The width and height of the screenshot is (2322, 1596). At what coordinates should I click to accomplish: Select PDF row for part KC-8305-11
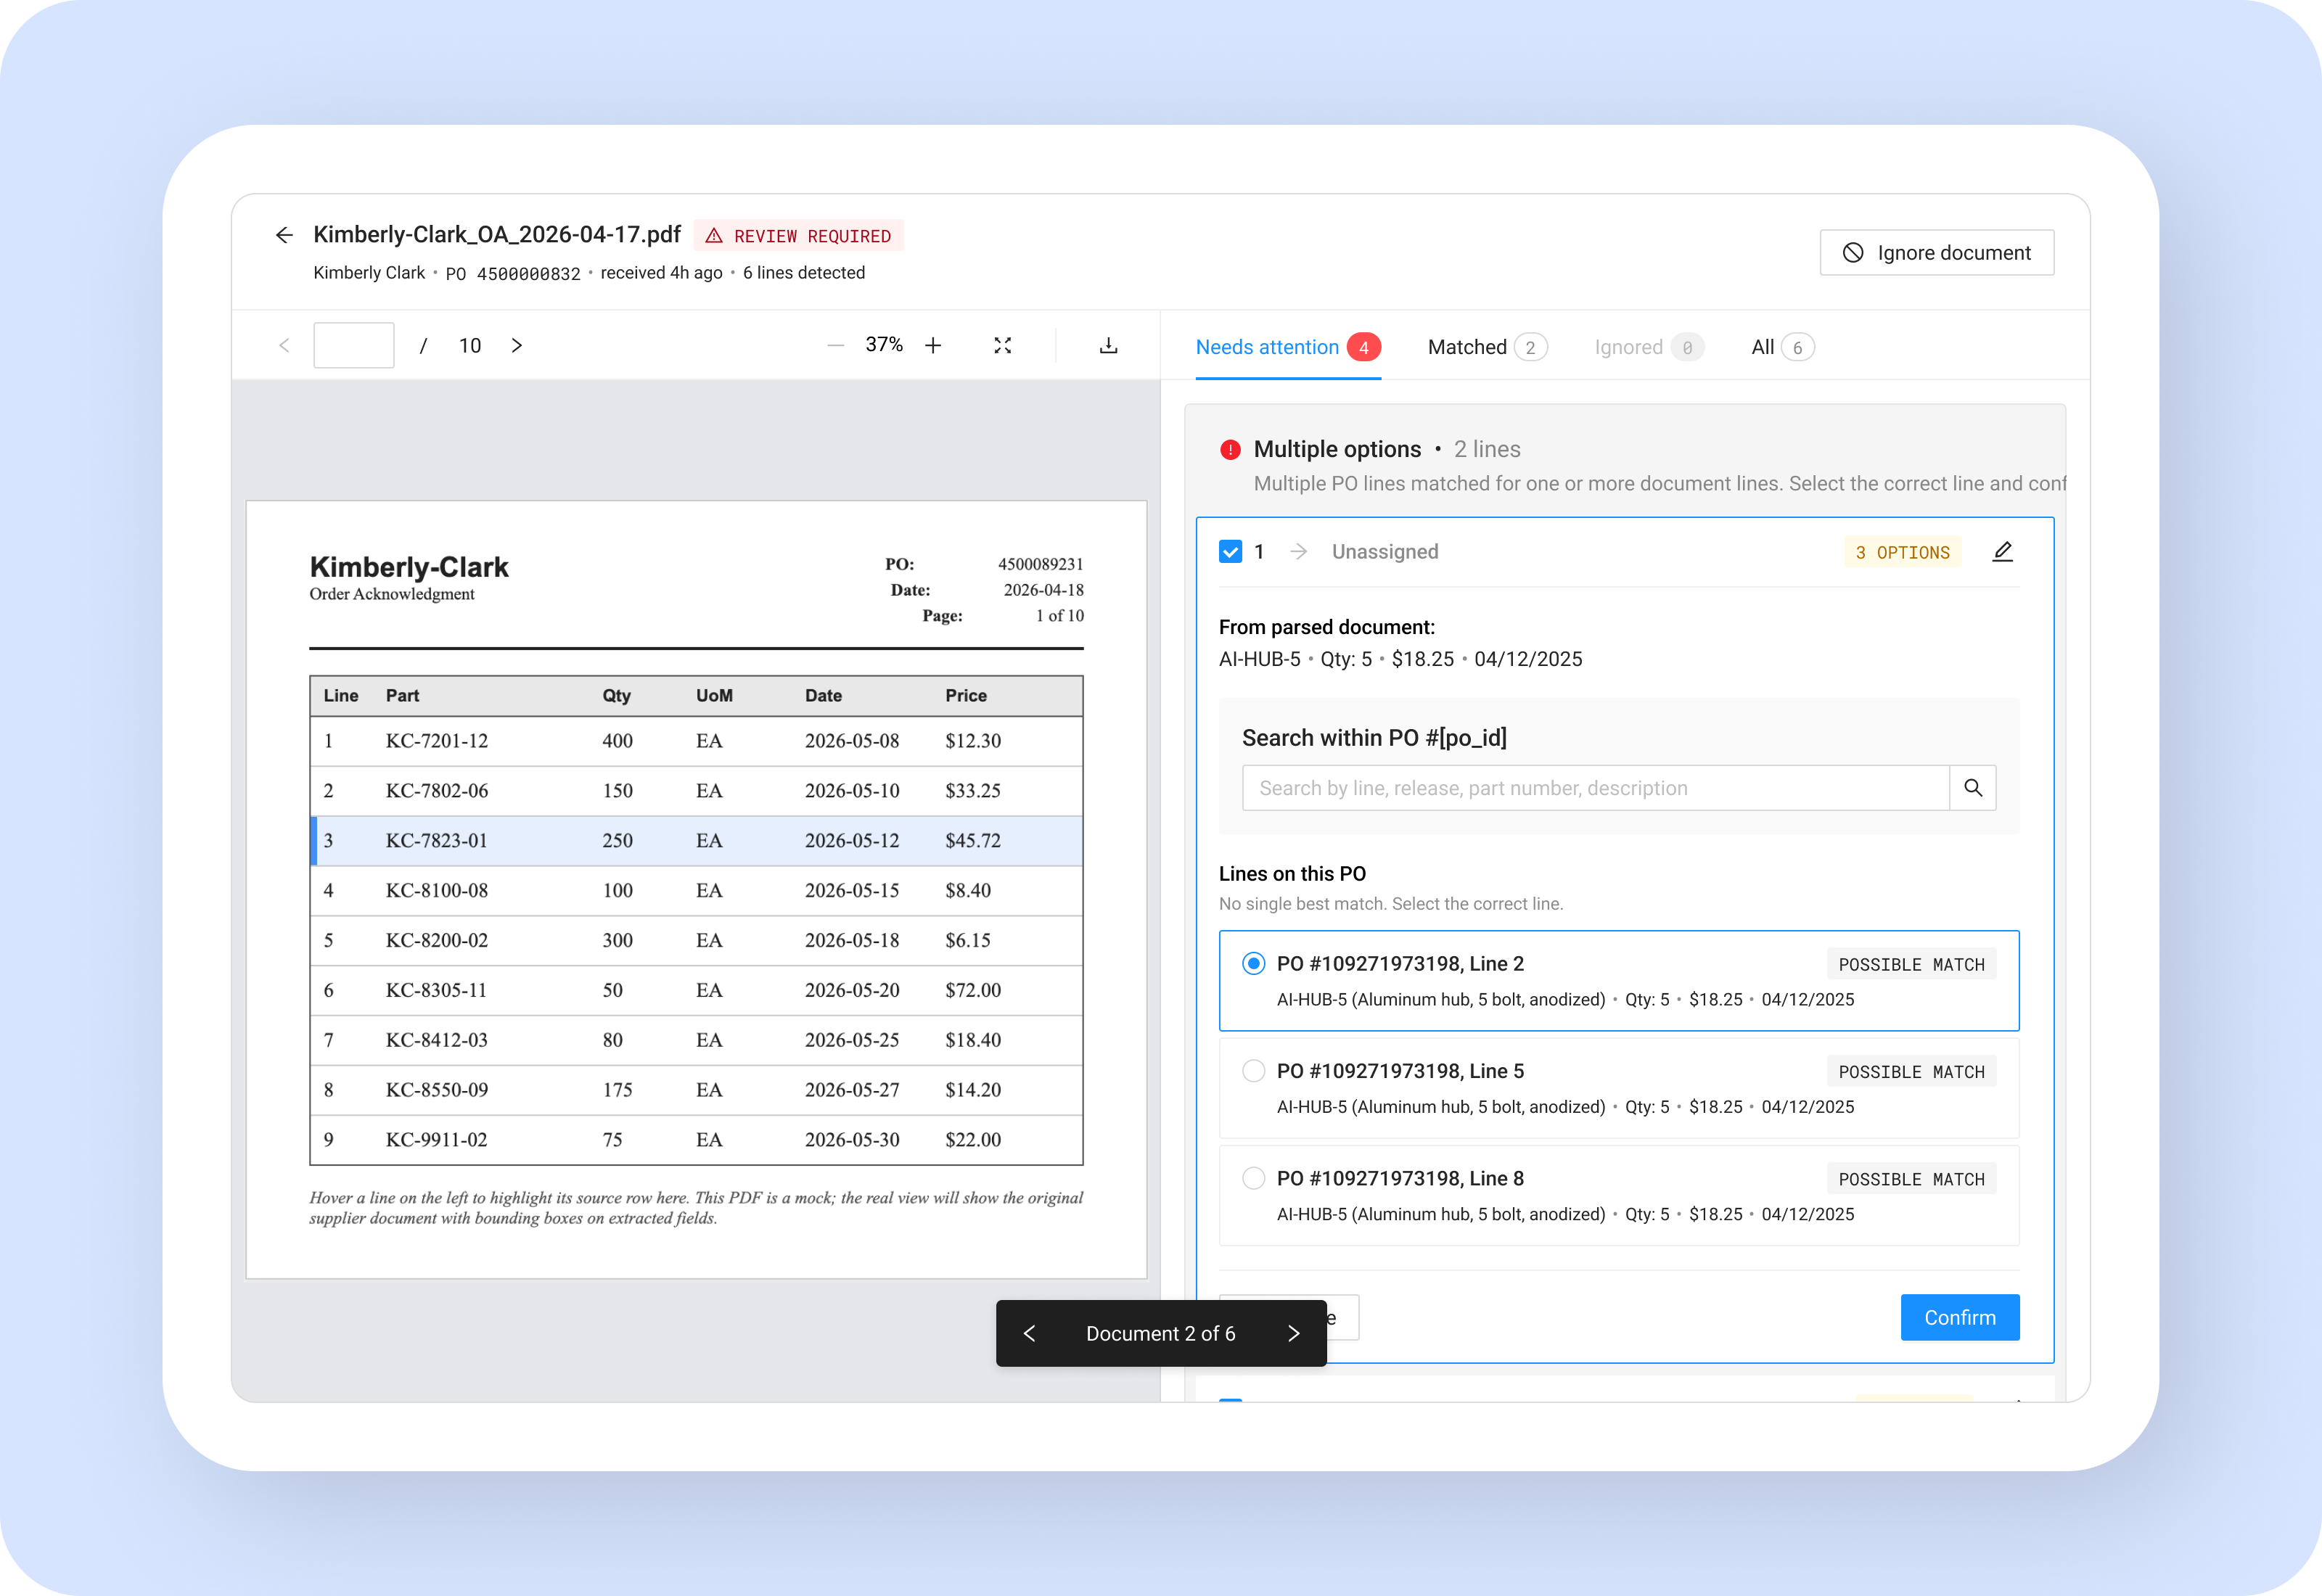click(697, 991)
